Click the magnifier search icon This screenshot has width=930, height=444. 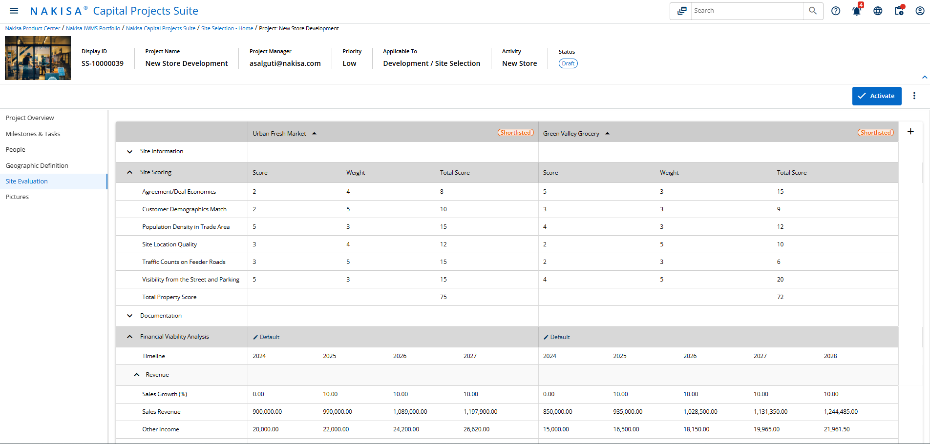pos(813,11)
